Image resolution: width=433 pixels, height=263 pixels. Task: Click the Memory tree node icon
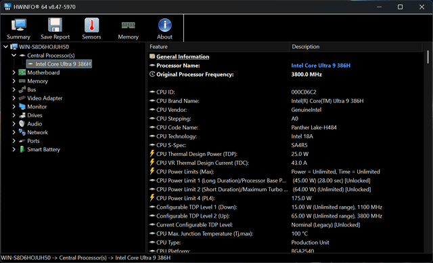click(x=22, y=81)
